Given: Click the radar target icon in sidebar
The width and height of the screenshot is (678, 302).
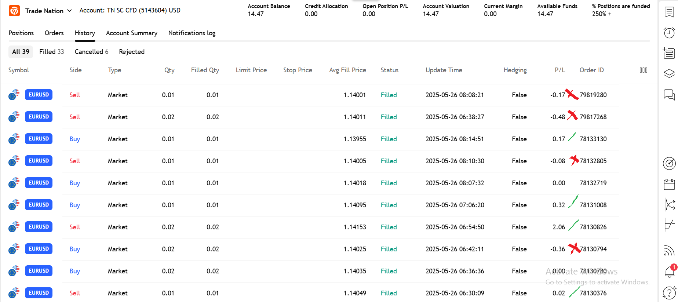Looking at the screenshot, I should [669, 163].
